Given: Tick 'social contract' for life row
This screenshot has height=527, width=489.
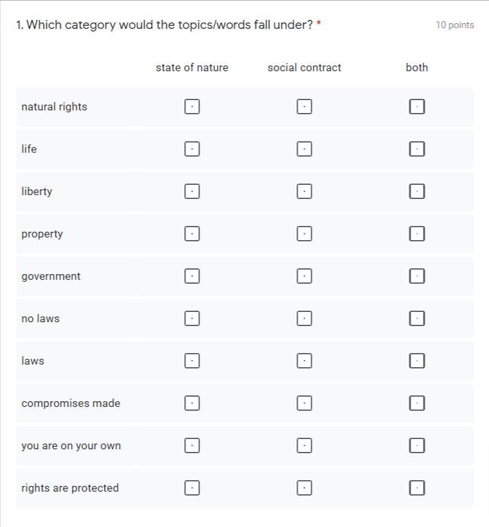Looking at the screenshot, I should coord(304,149).
